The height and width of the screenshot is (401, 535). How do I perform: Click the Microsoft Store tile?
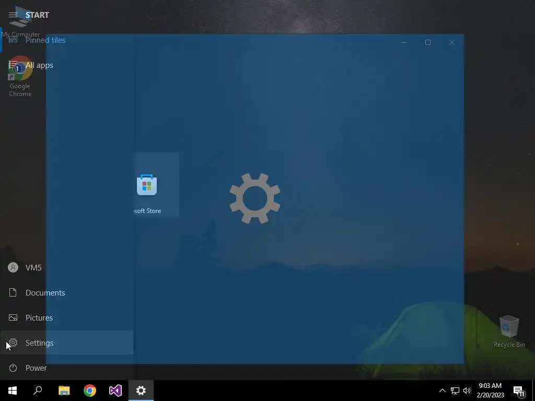[156, 185]
